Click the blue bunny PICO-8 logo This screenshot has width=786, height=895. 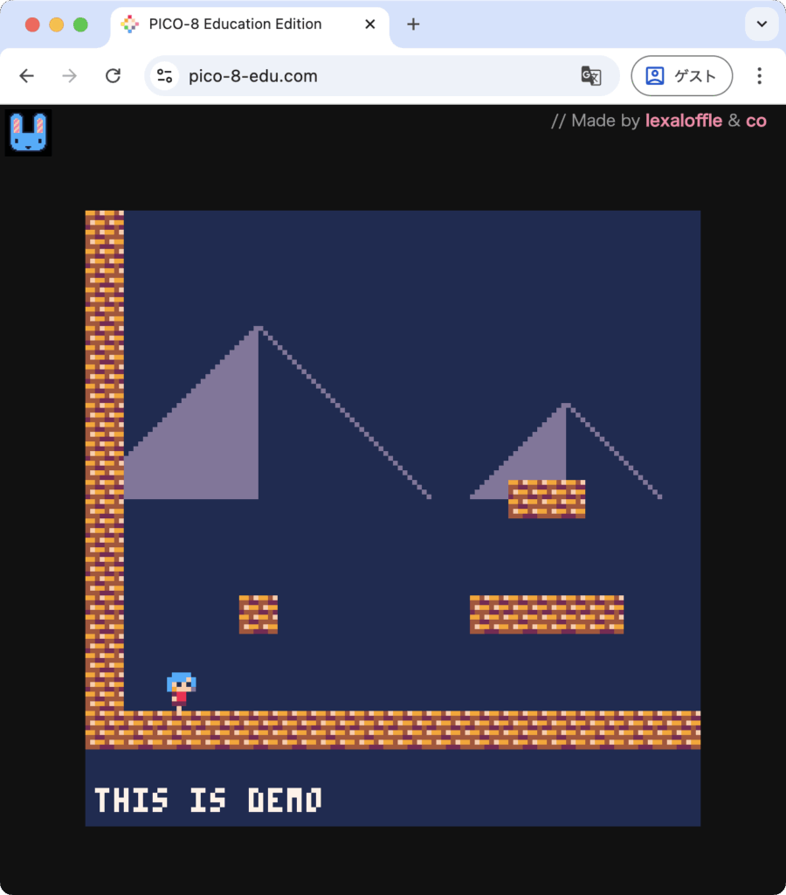(29, 133)
